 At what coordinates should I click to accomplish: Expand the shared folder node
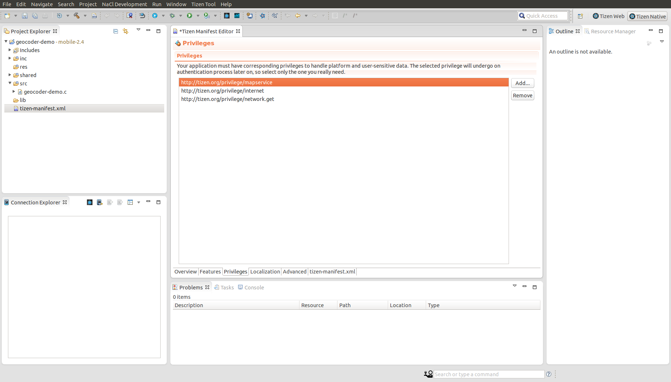coord(10,75)
